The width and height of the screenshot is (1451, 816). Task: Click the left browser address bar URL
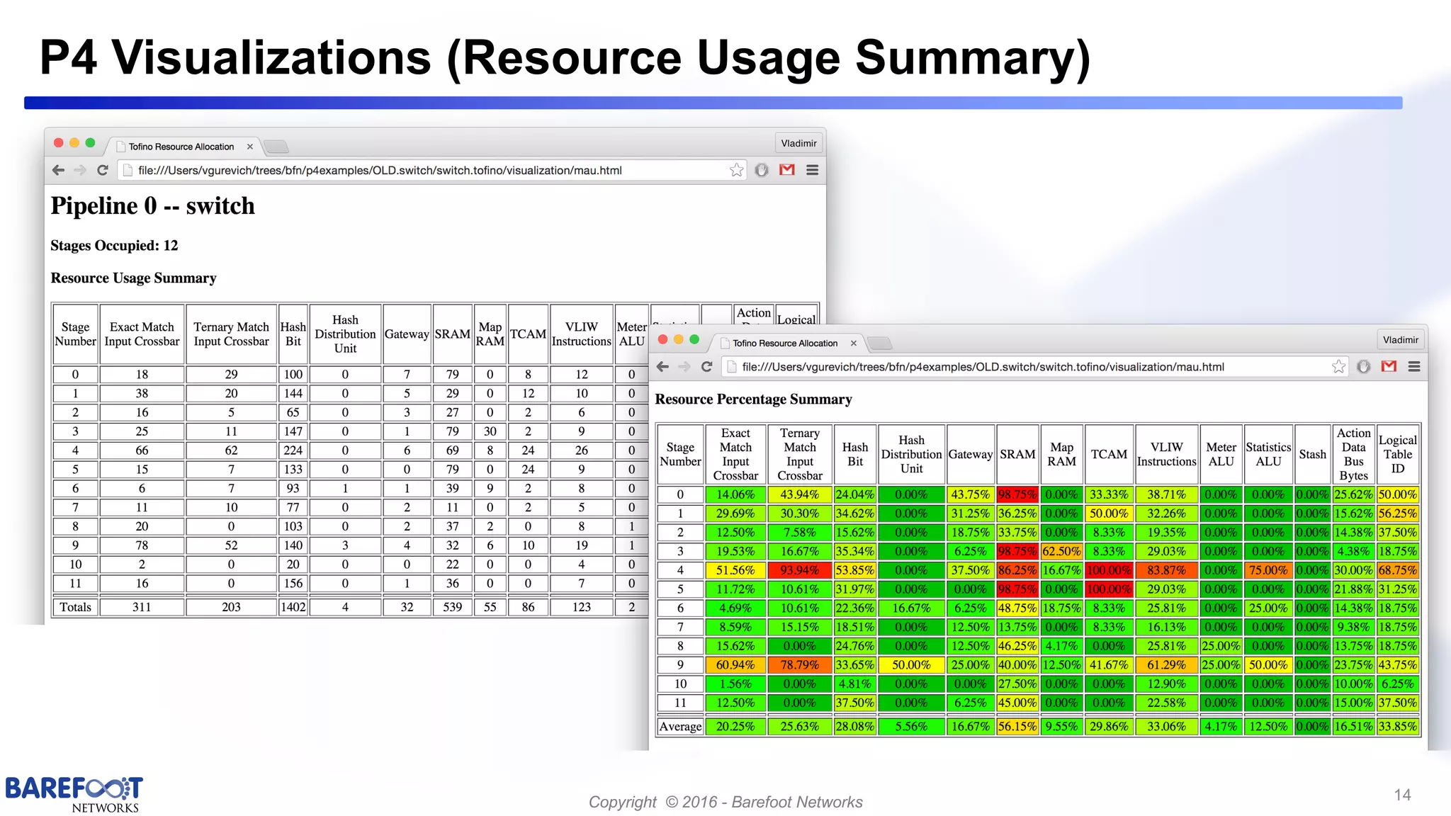pos(380,171)
